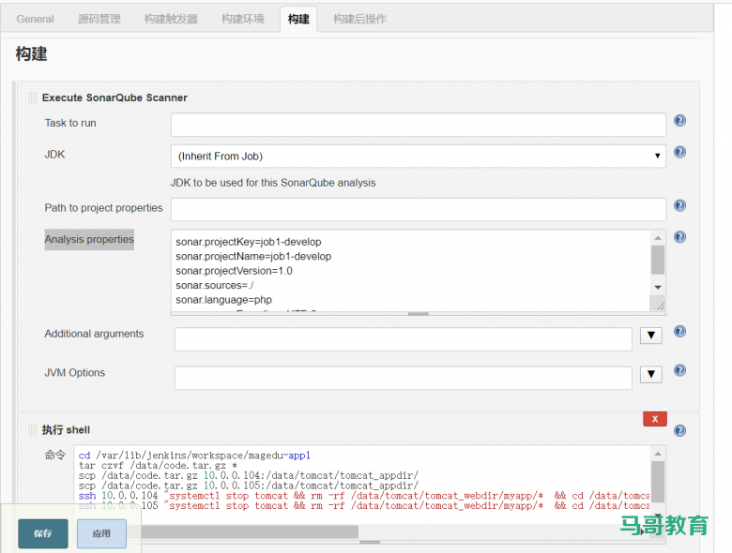Click the shell command horizontal scrollbar
The image size is (732, 553).
(250, 531)
